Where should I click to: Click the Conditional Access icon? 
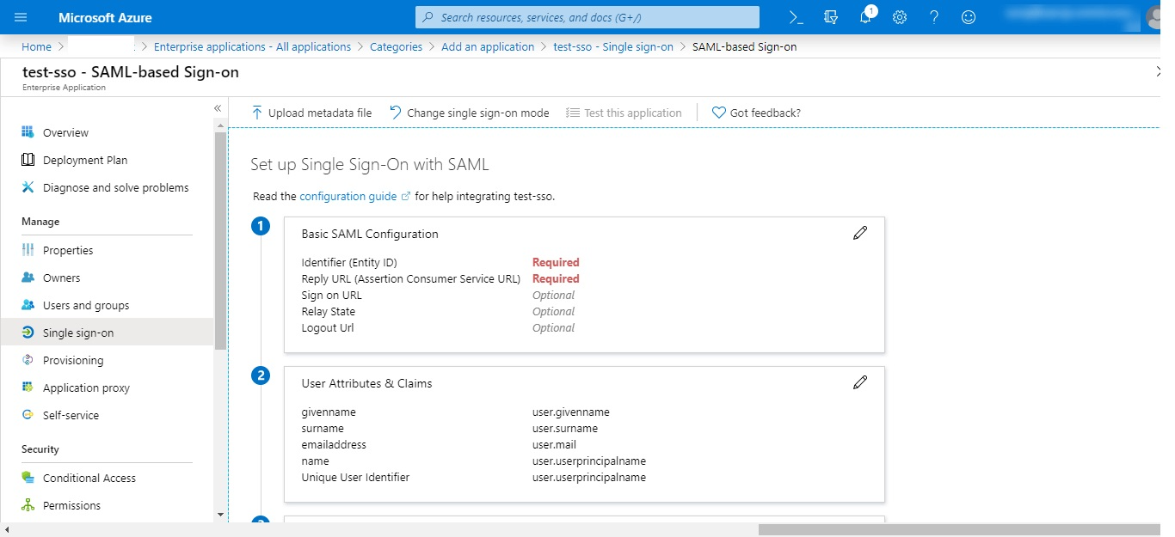point(28,478)
